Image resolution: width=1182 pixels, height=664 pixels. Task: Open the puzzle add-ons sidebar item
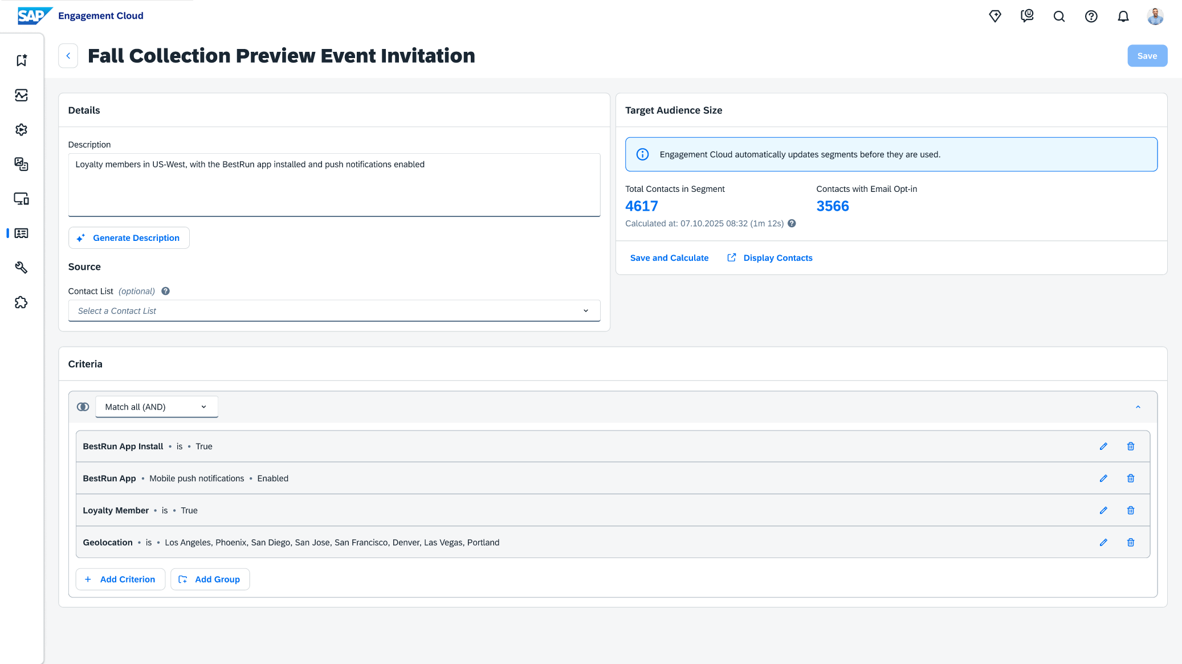(22, 302)
